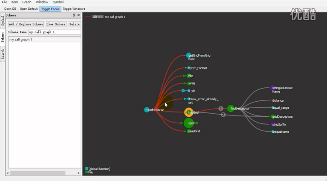327x181 pixels.
Task: Open the Window menu
Action: 42,2
